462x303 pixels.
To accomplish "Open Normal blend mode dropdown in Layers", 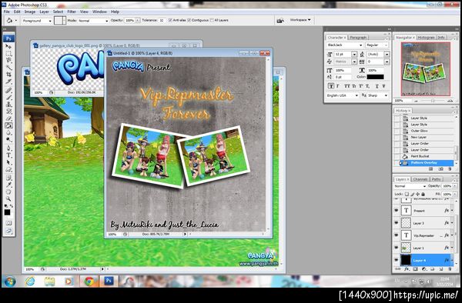I will coord(410,186).
